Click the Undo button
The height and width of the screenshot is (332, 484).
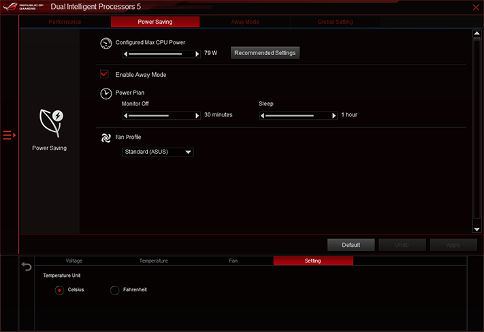click(x=402, y=245)
